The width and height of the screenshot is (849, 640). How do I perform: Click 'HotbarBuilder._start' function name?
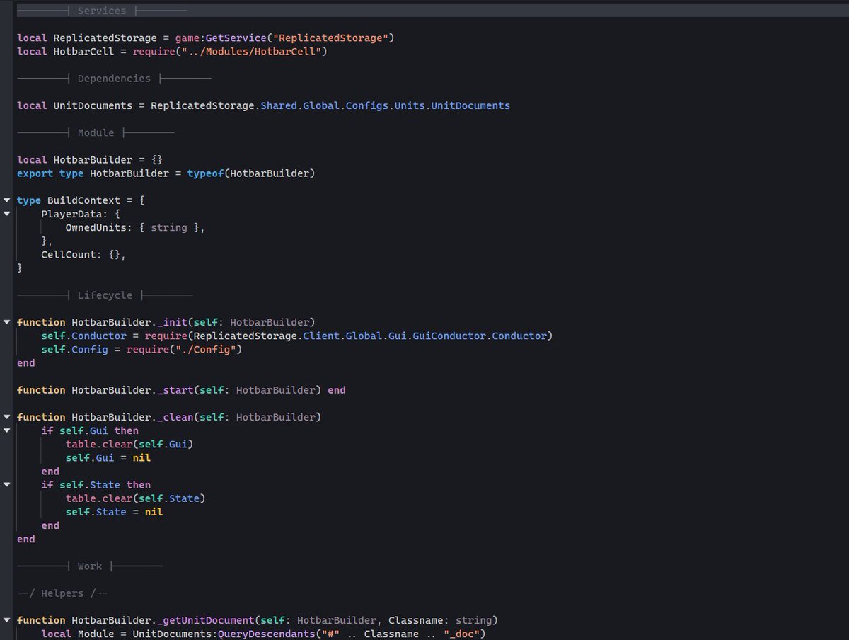pyautogui.click(x=132, y=390)
